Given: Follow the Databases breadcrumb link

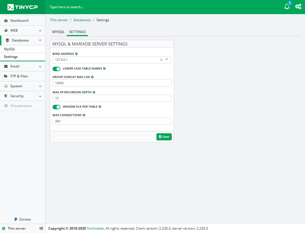Looking at the screenshot, I should click(82, 20).
